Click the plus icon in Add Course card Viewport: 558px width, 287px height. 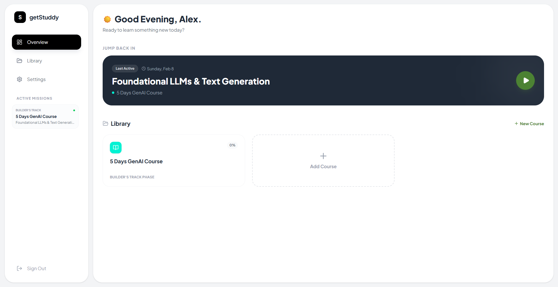click(x=323, y=156)
